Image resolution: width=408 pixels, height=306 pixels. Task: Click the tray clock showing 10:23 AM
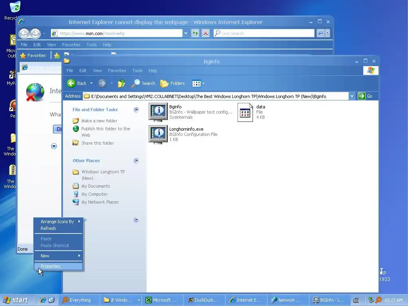393,300
